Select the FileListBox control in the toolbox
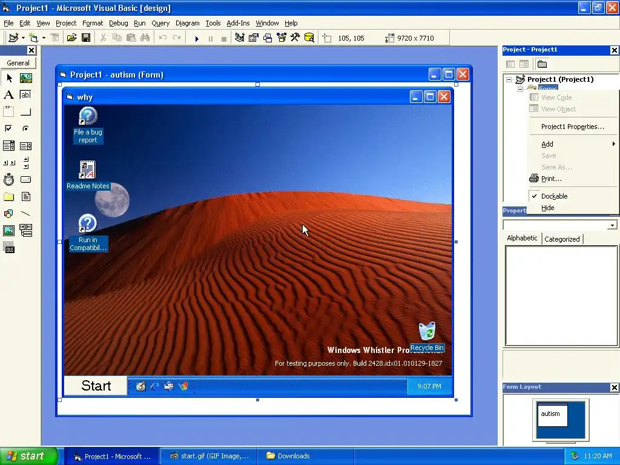The height and width of the screenshot is (465, 620). [25, 197]
